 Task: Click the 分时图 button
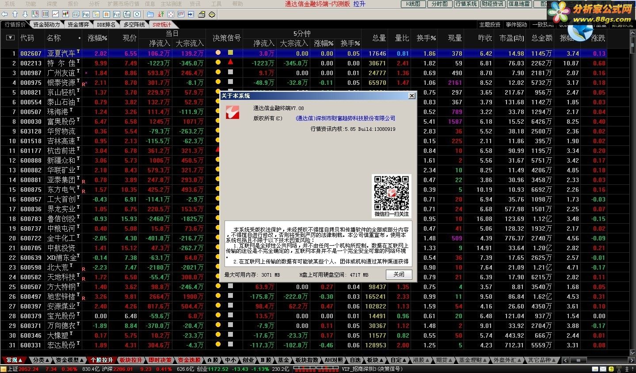point(439,4)
